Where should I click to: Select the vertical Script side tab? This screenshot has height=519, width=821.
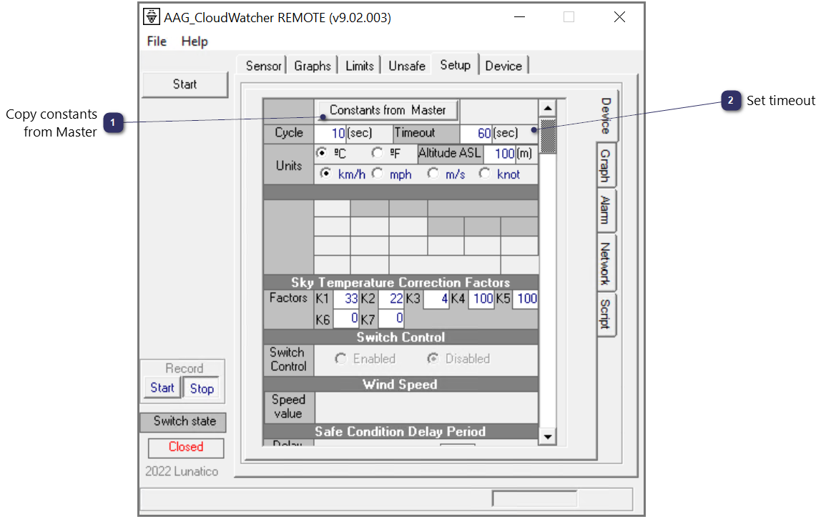pyautogui.click(x=606, y=314)
